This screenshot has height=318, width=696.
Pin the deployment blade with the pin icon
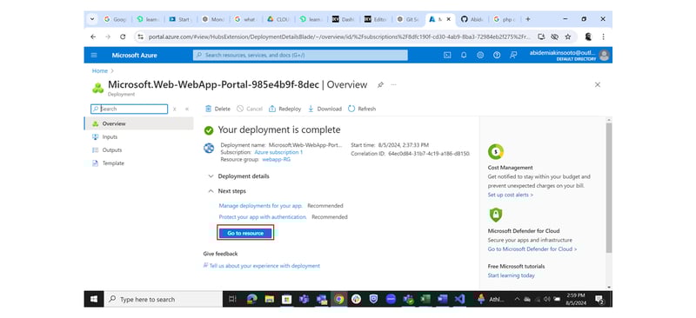click(380, 84)
